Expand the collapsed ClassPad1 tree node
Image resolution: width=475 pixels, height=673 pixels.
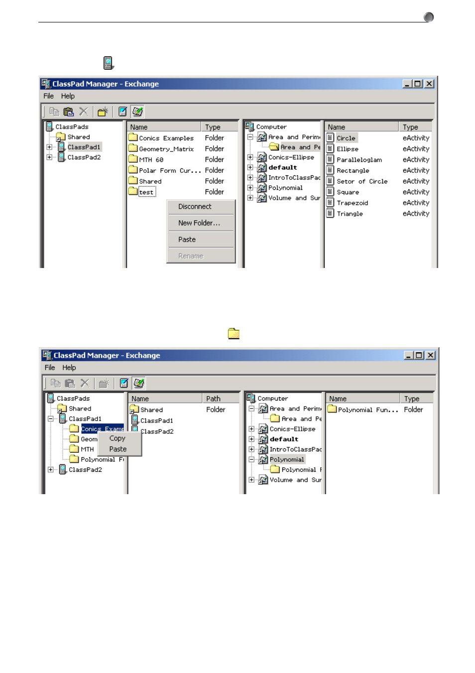point(49,147)
